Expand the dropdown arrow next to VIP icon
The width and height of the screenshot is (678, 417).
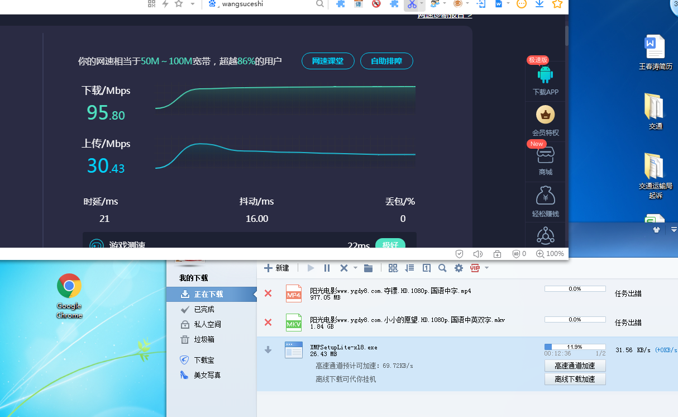pos(486,268)
